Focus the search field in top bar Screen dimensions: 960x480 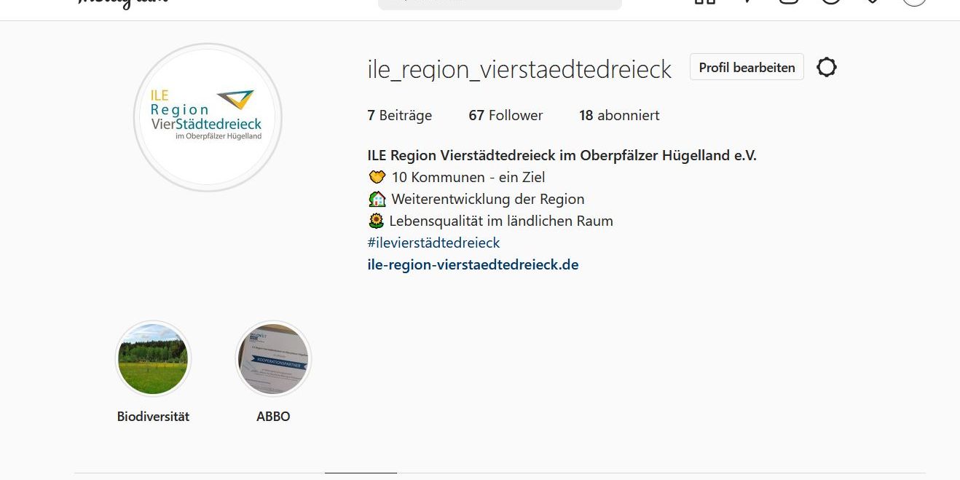500,3
